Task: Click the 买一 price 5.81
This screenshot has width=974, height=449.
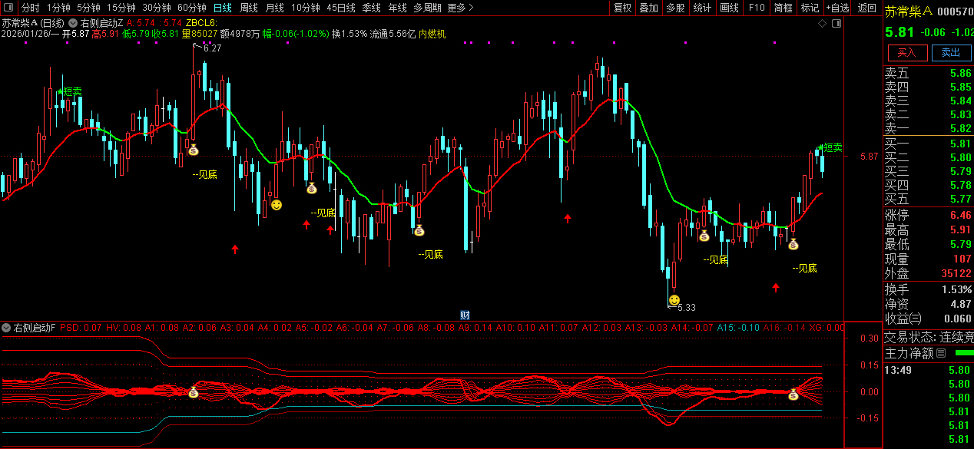Action: (960, 144)
